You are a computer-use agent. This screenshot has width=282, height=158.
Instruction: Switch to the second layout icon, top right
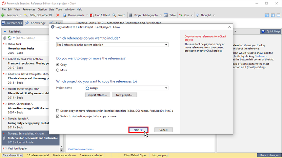273,15
